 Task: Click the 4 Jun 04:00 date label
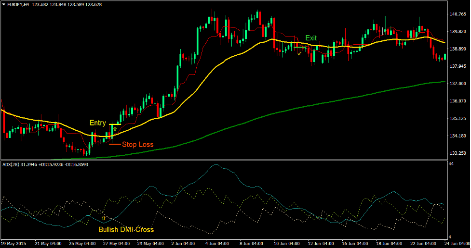[217, 244]
